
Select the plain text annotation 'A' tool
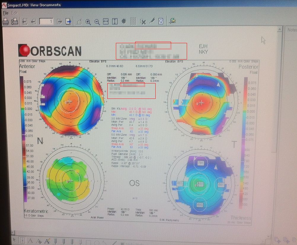tap(30, 241)
